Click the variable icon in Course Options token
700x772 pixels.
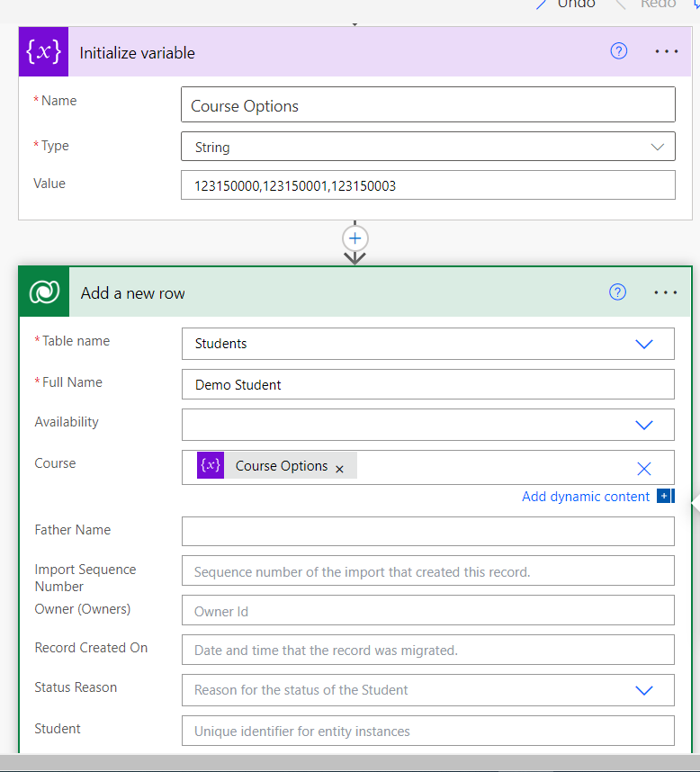pos(211,465)
